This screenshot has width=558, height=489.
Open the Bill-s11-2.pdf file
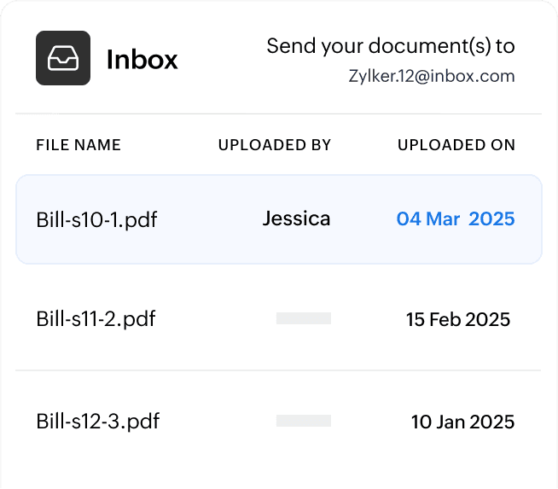click(x=96, y=319)
